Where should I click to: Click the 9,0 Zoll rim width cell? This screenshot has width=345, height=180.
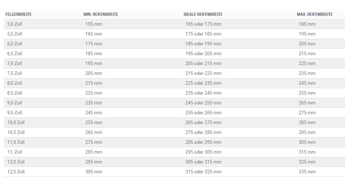click(x=14, y=103)
